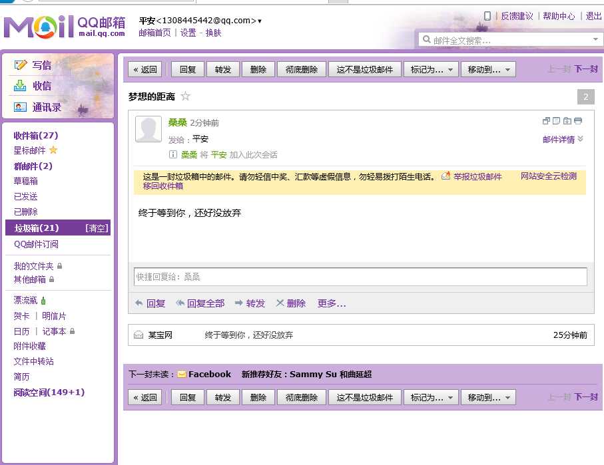This screenshot has width=604, height=465.
Task: Open the contacts card icon
Action: (21, 106)
